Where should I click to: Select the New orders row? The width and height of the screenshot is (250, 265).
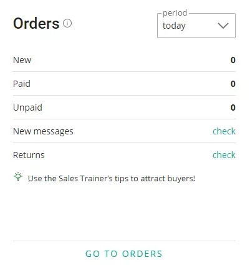[124, 60]
